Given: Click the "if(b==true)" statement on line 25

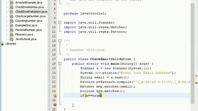Looking at the screenshot, I should tap(91, 96).
